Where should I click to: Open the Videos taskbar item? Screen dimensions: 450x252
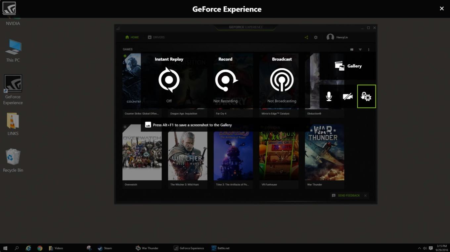pos(56,248)
